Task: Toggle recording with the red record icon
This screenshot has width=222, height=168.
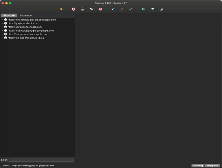Action: 73,9
